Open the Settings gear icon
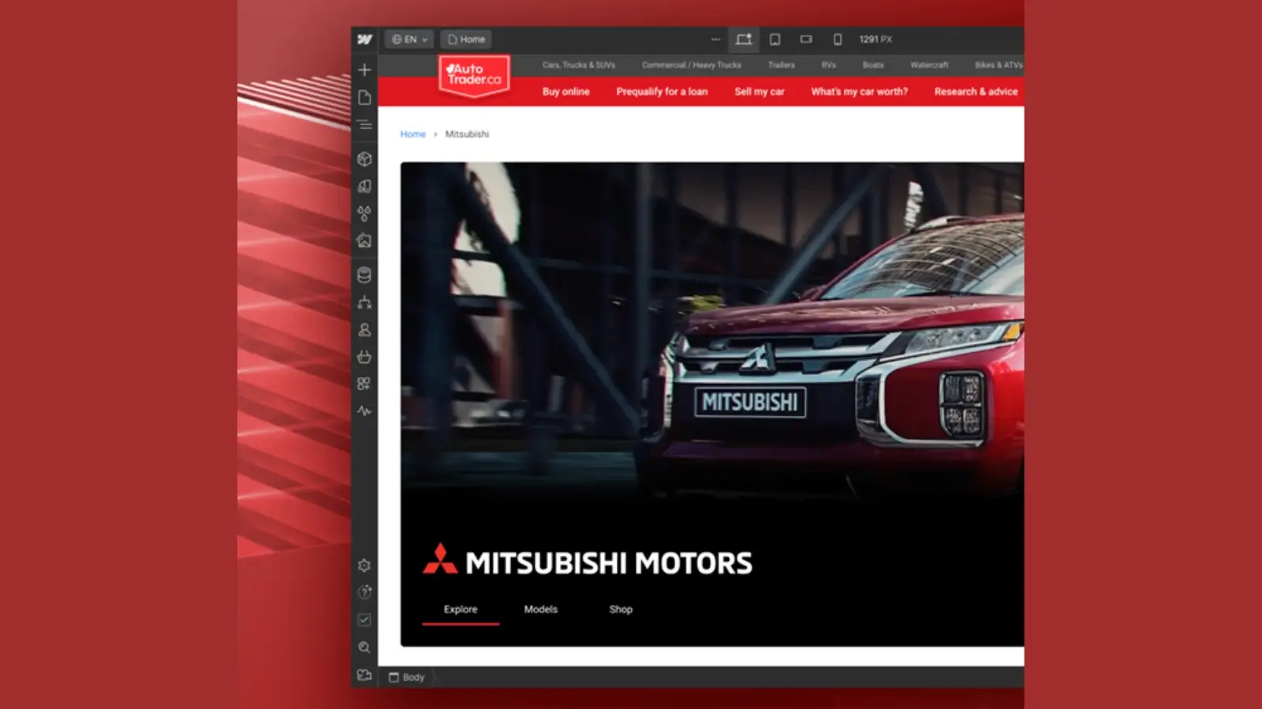The height and width of the screenshot is (709, 1262). click(364, 566)
